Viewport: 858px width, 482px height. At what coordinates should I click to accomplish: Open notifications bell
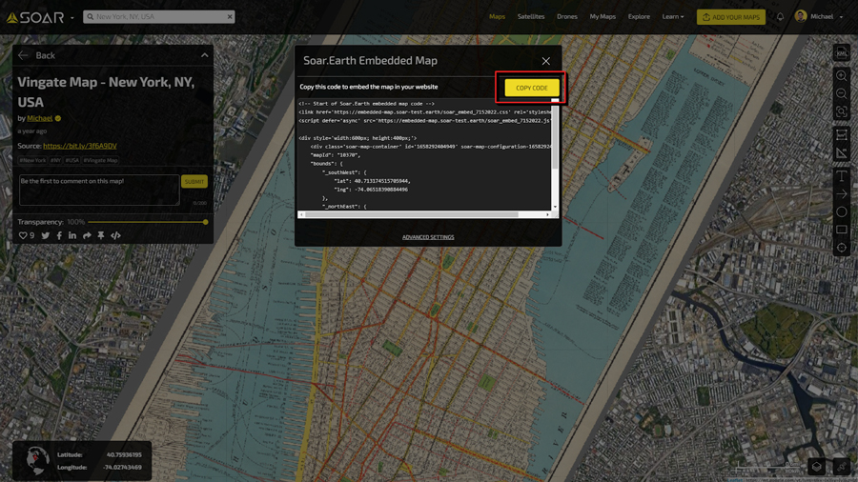[x=780, y=16]
